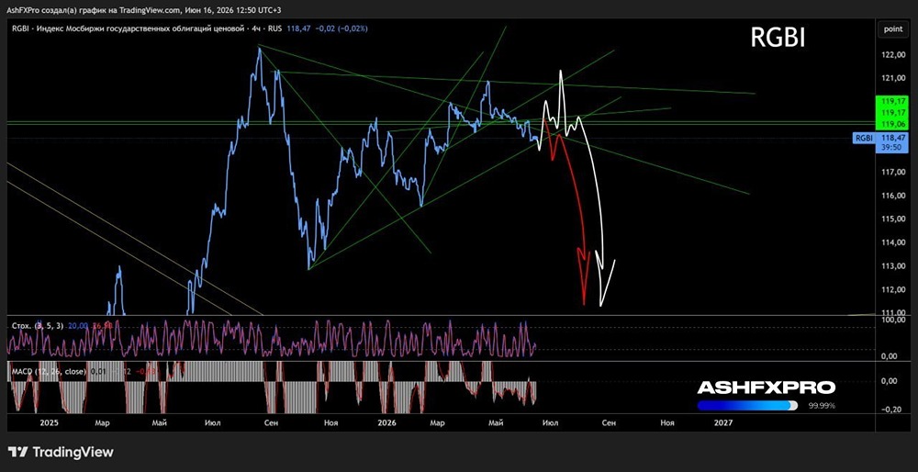The width and height of the screenshot is (918, 472).
Task: Click the 2026 label on the time axis
Action: pyautogui.click(x=386, y=421)
